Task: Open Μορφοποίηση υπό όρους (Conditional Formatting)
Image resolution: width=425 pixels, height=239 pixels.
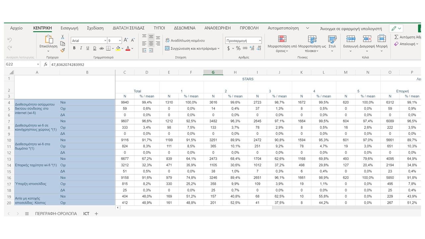Action: pos(282,44)
